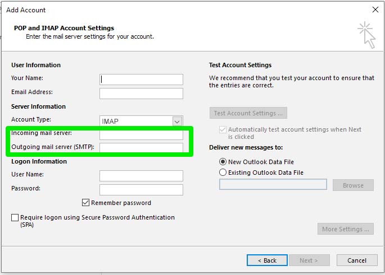Click the Your Name text field
Viewport: 385px width, 275px height.
[141, 80]
